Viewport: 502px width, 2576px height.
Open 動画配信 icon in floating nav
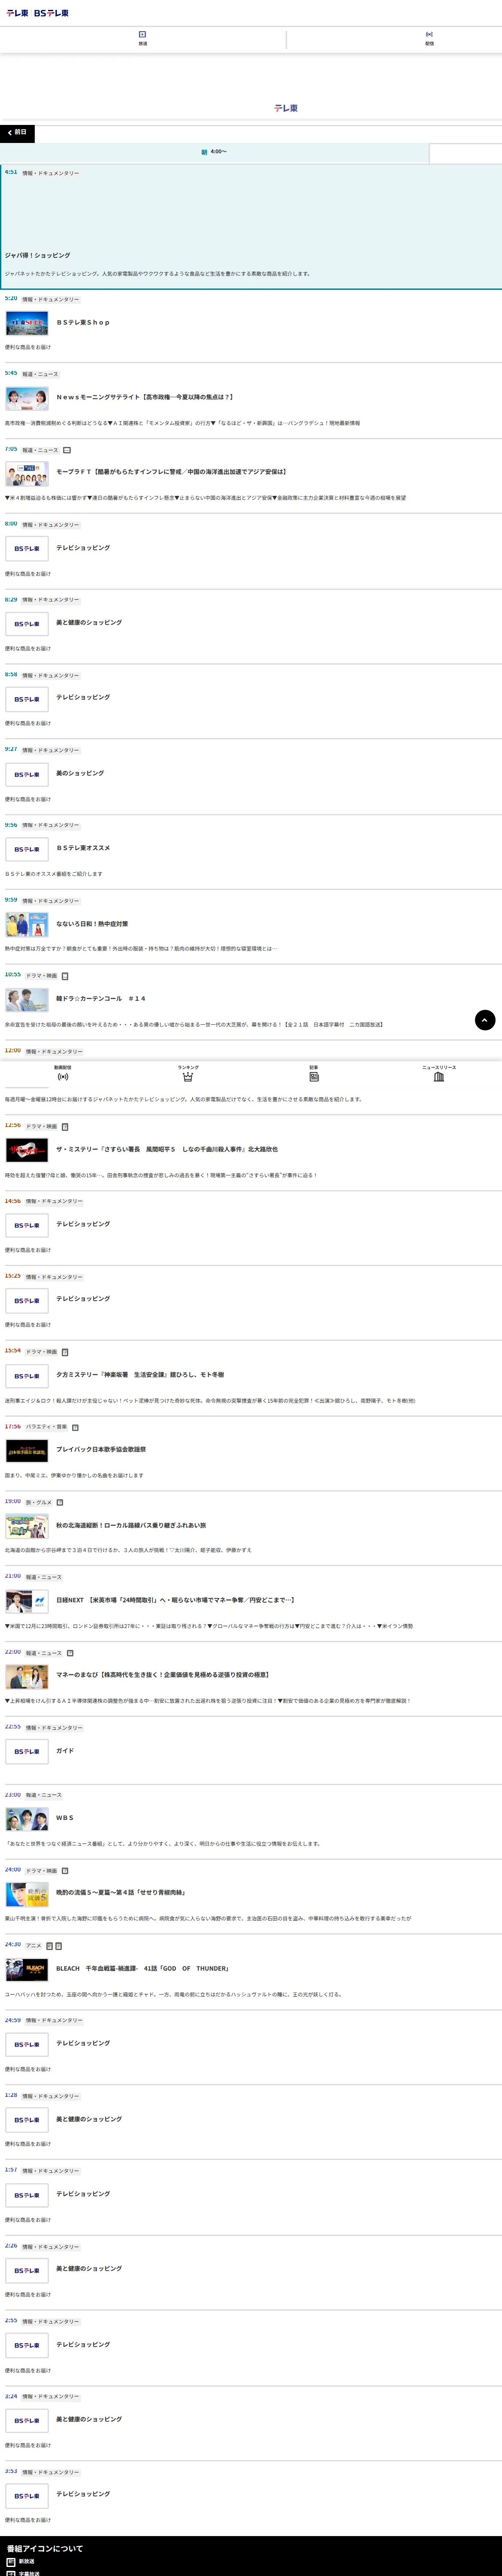click(63, 1073)
